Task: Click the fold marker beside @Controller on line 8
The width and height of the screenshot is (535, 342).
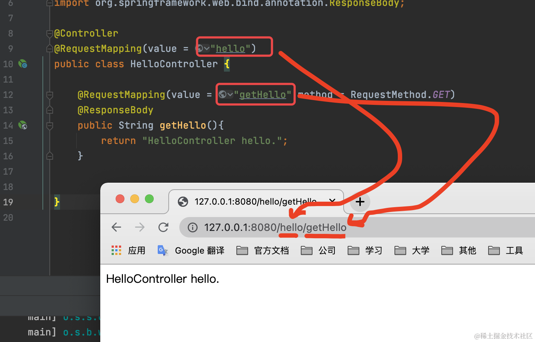Action: click(50, 34)
